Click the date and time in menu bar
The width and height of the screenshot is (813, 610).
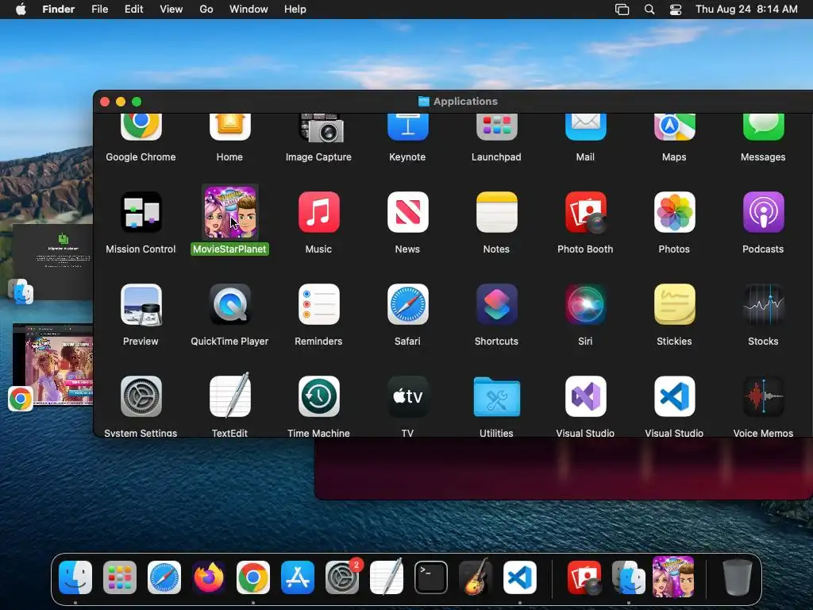click(x=746, y=9)
